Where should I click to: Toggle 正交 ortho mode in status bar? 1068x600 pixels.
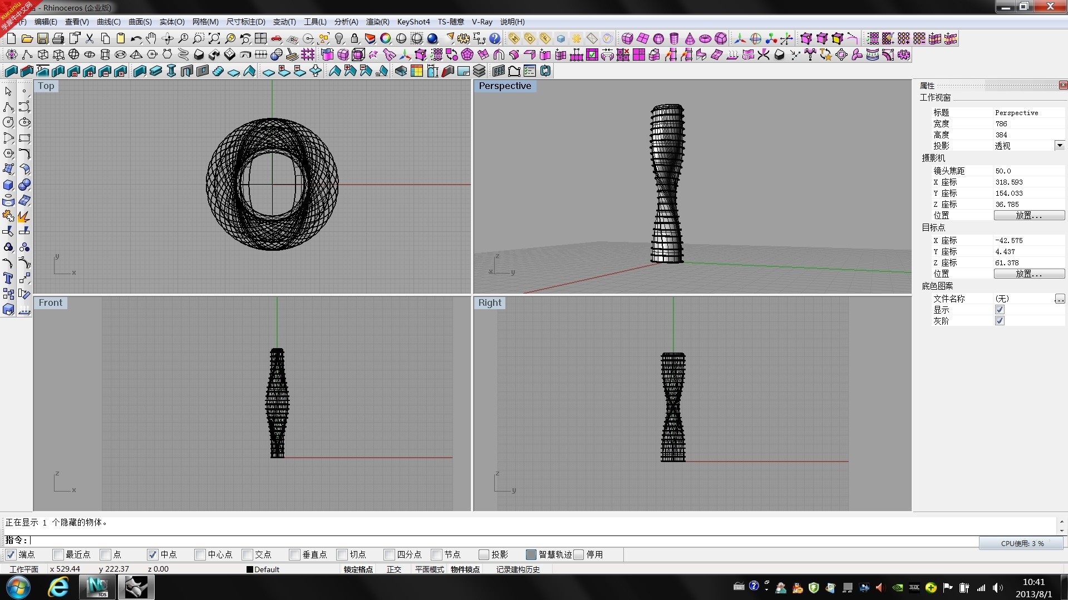click(x=394, y=569)
